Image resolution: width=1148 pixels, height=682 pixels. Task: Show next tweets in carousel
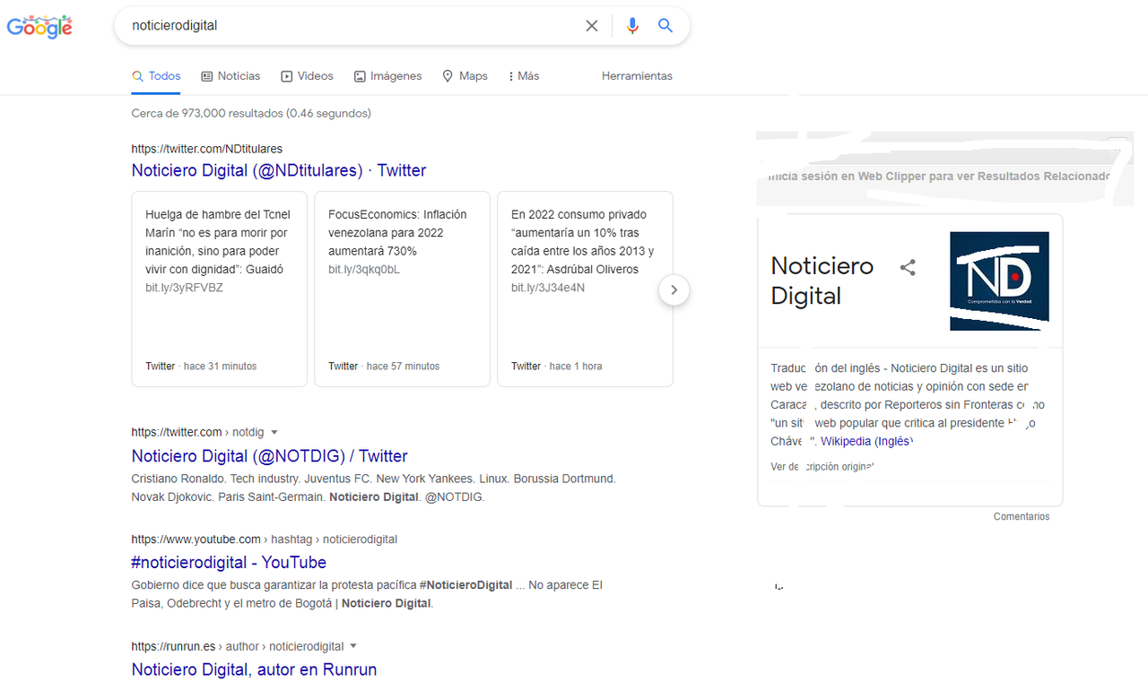pyautogui.click(x=674, y=290)
